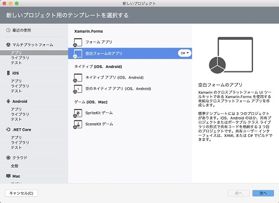Viewport: 279px width, 203px height.
Task: Close the dialog with the red button
Action: point(4,3)
